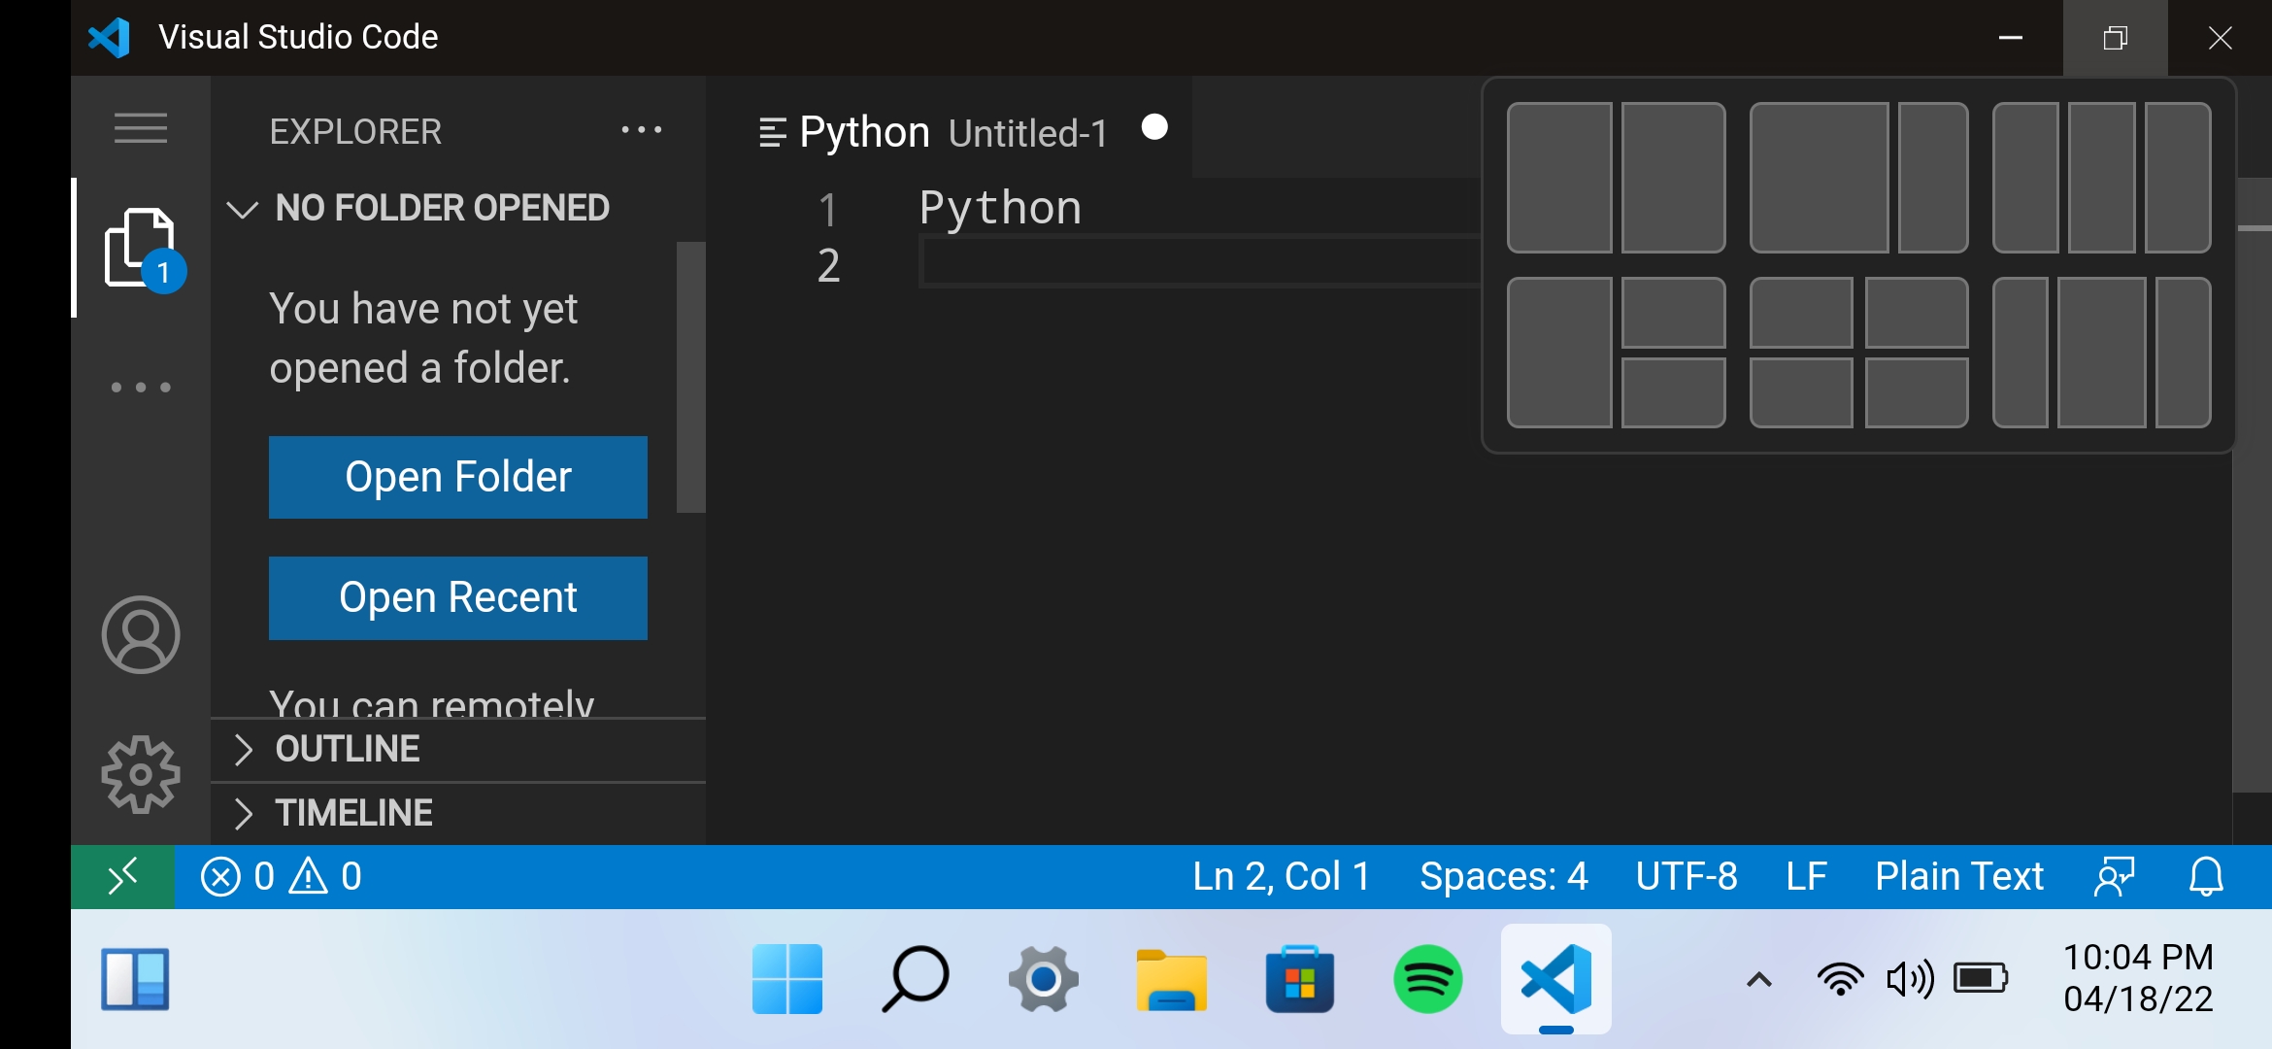Click the errors and warnings indicator

pos(281,876)
